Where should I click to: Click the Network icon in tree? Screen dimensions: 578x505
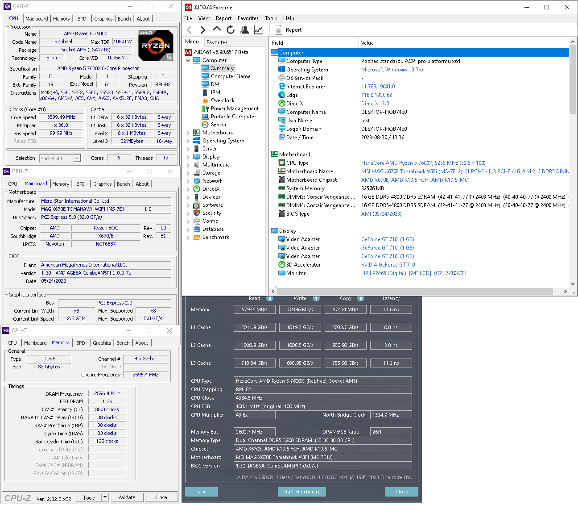tap(197, 181)
